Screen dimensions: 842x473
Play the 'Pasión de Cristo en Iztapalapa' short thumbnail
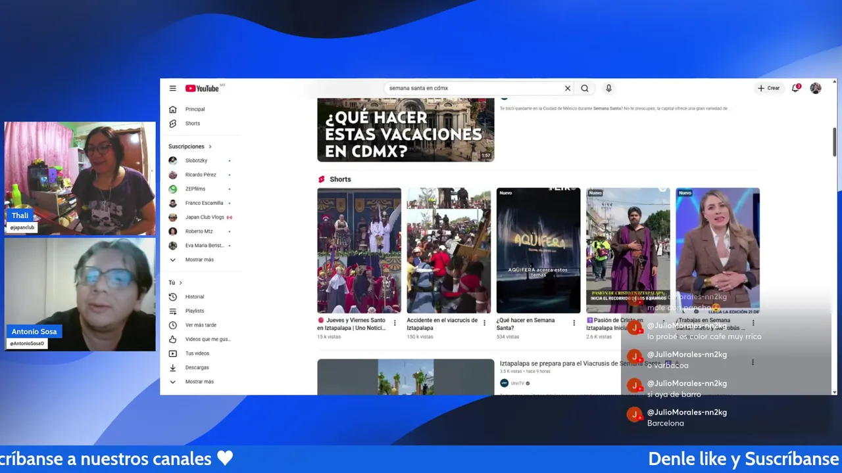[628, 250]
